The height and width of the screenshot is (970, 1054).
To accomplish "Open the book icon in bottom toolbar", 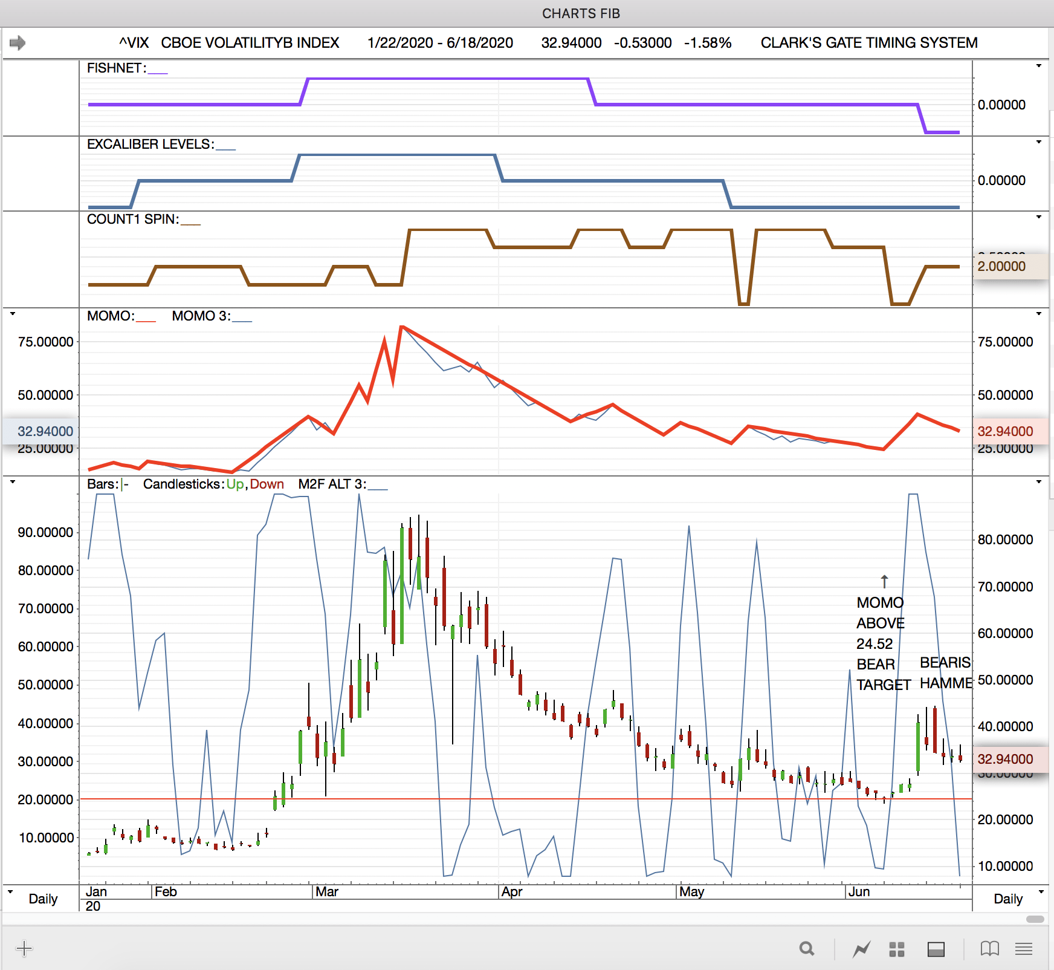I will pyautogui.click(x=989, y=949).
